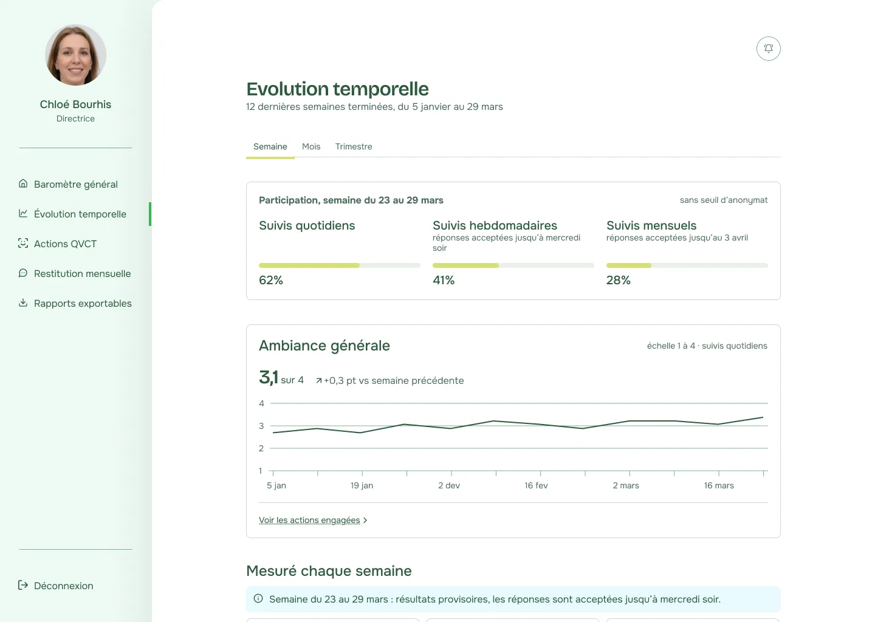
Task: Click the 'échelle 1 à 4 · suivis quotidiens' note
Action: [707, 346]
